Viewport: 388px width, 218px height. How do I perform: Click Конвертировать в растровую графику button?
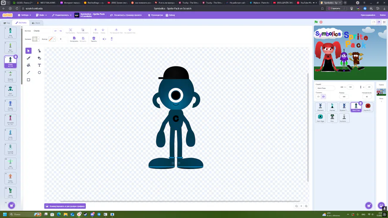tap(65, 206)
